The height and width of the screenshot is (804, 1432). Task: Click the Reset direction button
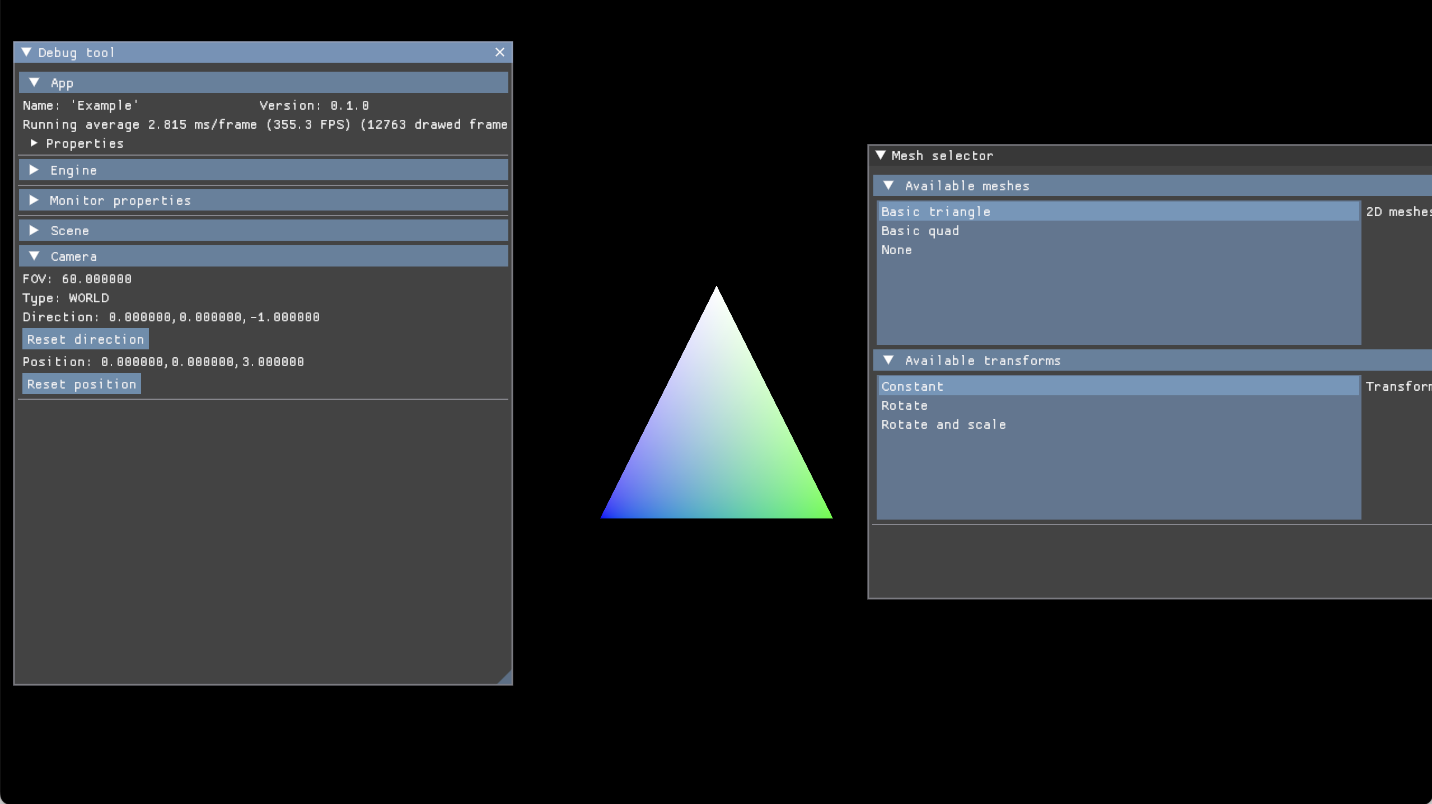(x=85, y=339)
